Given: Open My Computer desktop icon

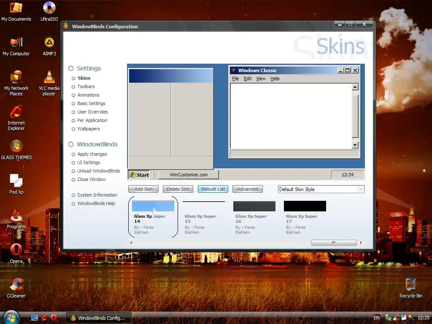Looking at the screenshot, I should [x=16, y=46].
